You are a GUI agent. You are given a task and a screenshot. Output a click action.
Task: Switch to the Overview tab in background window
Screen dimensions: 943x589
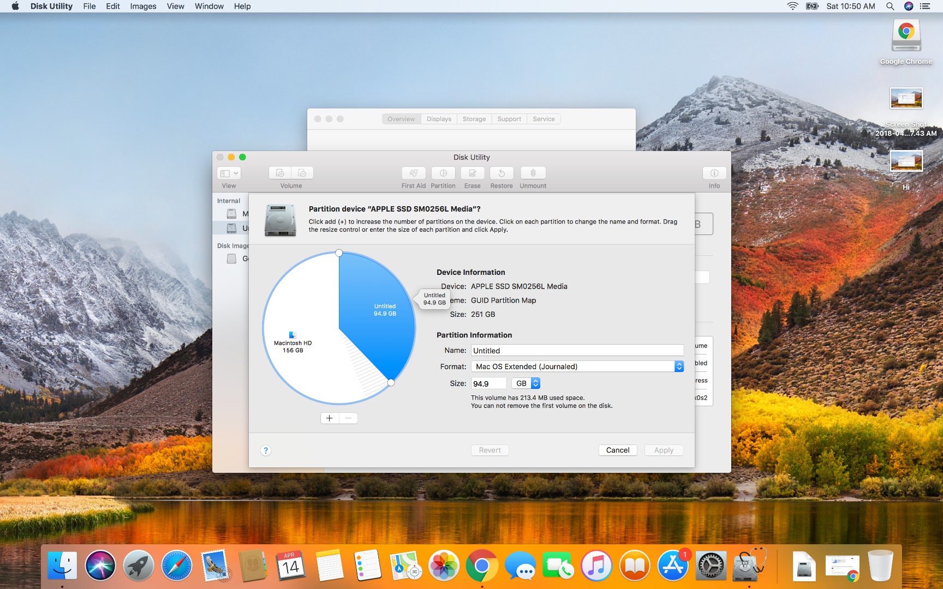[x=401, y=119]
